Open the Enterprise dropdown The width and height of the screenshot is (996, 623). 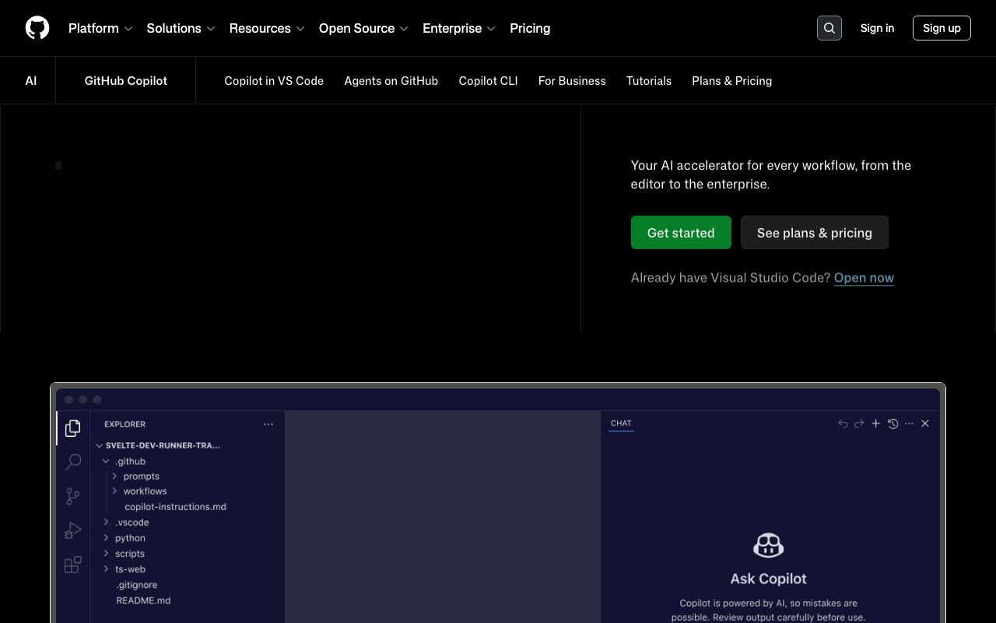(x=459, y=28)
